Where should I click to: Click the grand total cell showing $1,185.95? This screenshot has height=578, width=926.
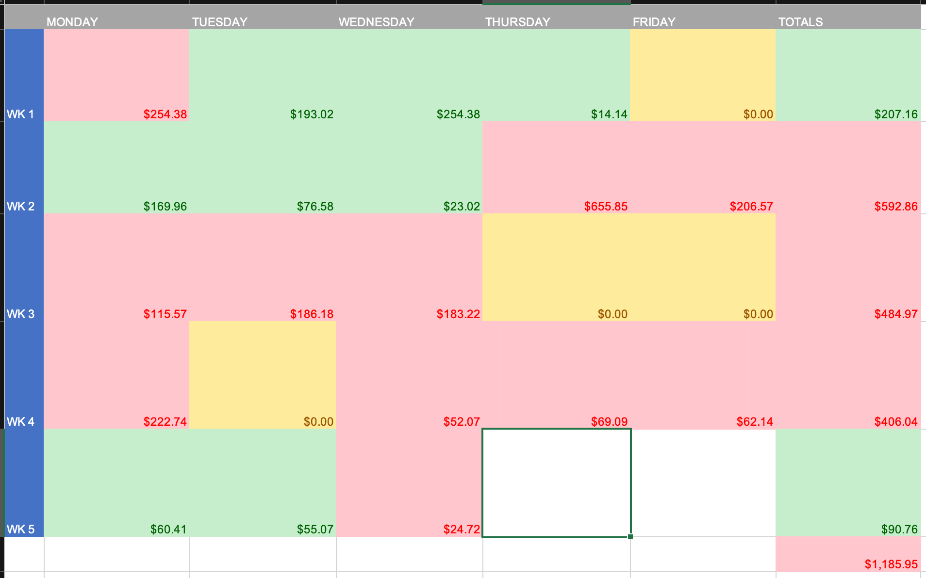pyautogui.click(x=848, y=554)
